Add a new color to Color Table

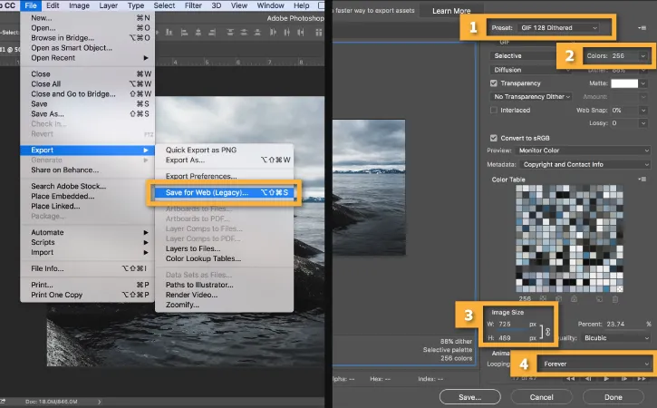click(600, 297)
